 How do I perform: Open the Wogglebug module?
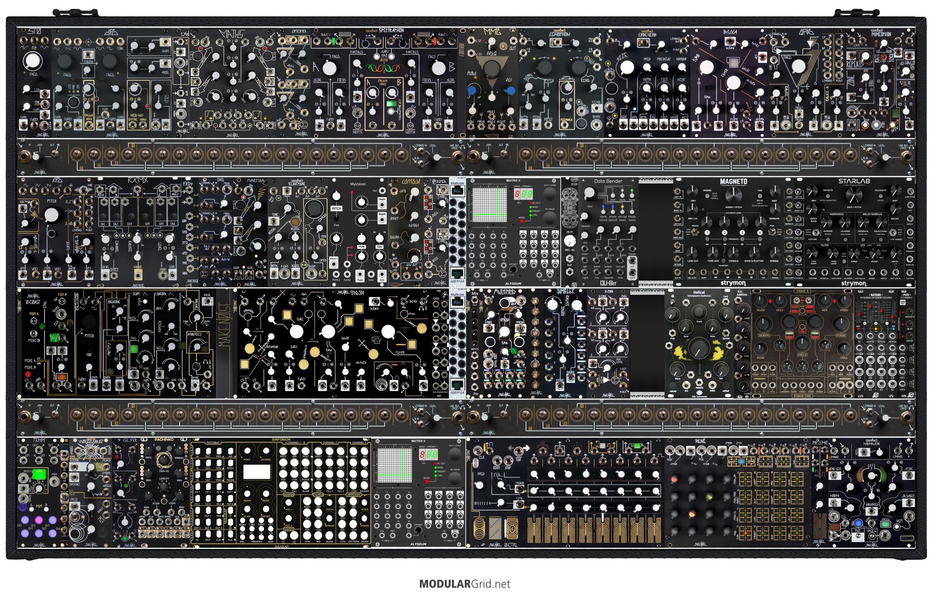point(91,493)
